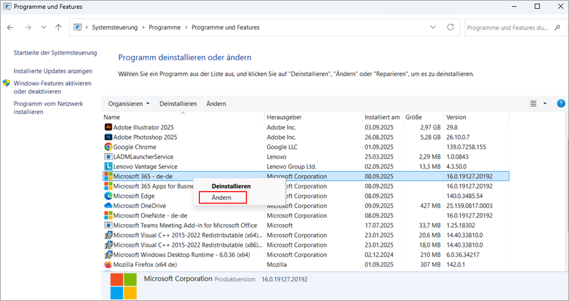Click the Control Panel icon in address bar
Image resolution: width=569 pixels, height=301 pixels.
pyautogui.click(x=78, y=27)
